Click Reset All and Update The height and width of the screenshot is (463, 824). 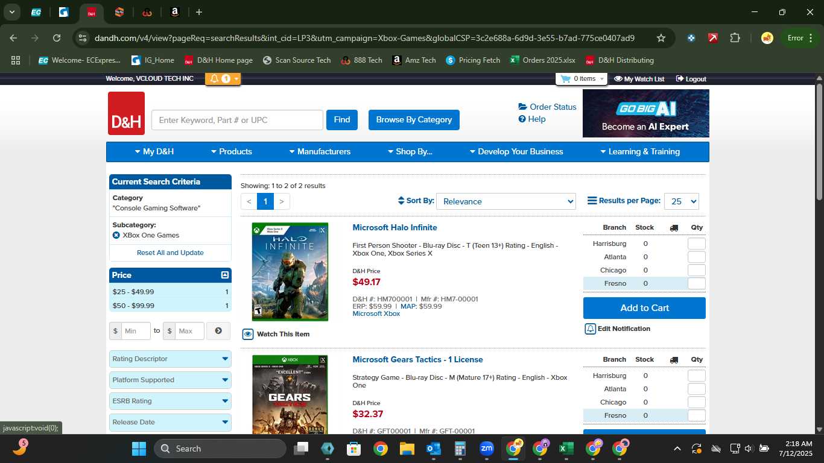point(170,253)
